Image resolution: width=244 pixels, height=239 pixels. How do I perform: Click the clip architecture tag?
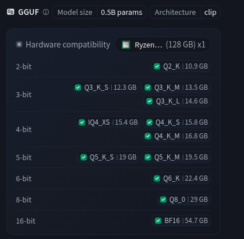(x=210, y=13)
